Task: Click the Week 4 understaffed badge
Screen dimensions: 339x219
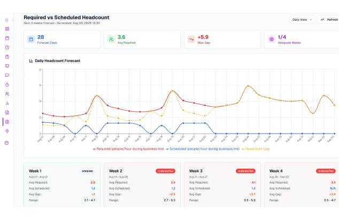Action: (326, 171)
